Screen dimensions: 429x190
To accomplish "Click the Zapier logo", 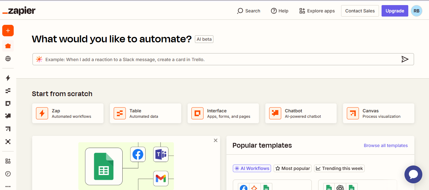I will point(19,11).
